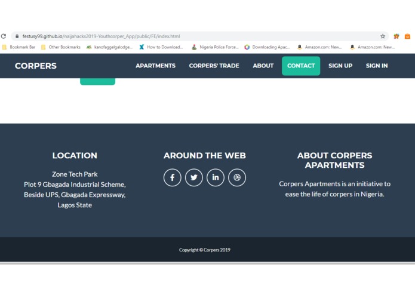Open the first Amazon.com bookmark
The width and height of the screenshot is (415, 295).
coord(319,47)
